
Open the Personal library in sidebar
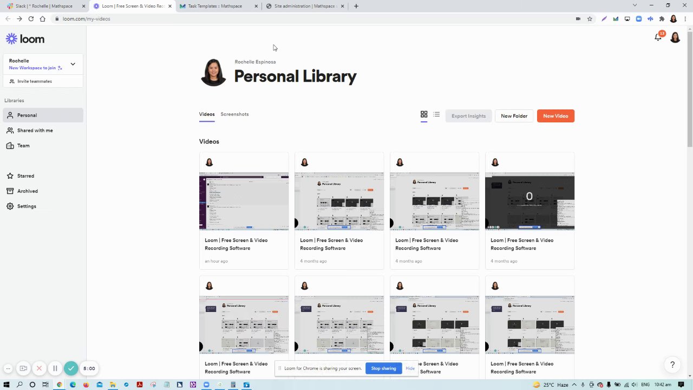pos(43,115)
